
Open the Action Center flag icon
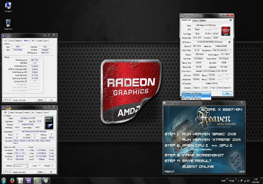coord(242,181)
